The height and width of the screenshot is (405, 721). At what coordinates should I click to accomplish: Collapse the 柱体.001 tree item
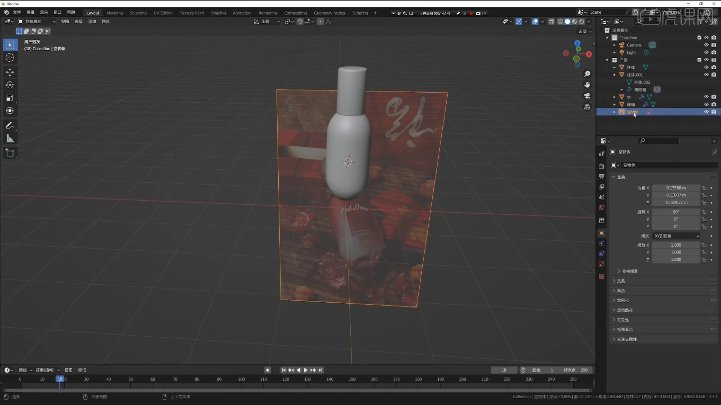[614, 75]
